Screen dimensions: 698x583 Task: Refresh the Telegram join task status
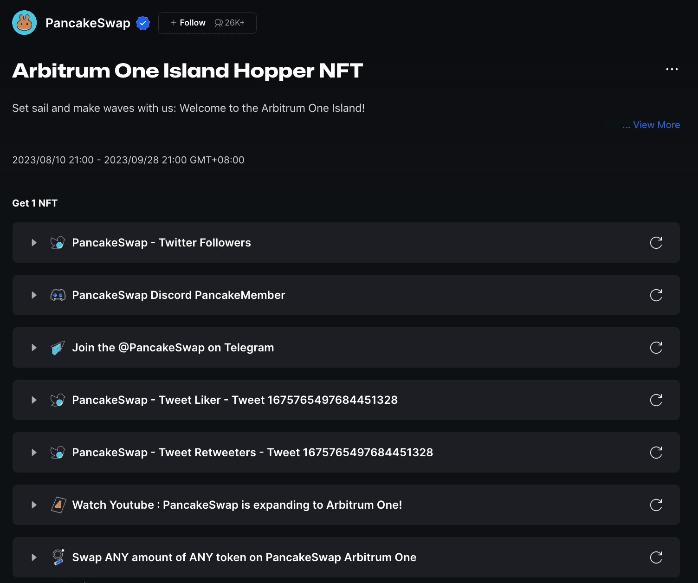click(656, 348)
